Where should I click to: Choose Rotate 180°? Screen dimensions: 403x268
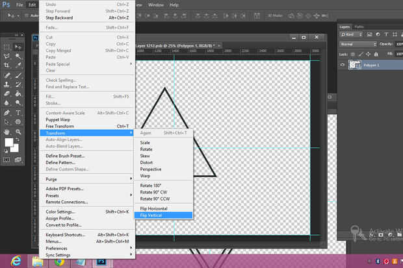163,186
